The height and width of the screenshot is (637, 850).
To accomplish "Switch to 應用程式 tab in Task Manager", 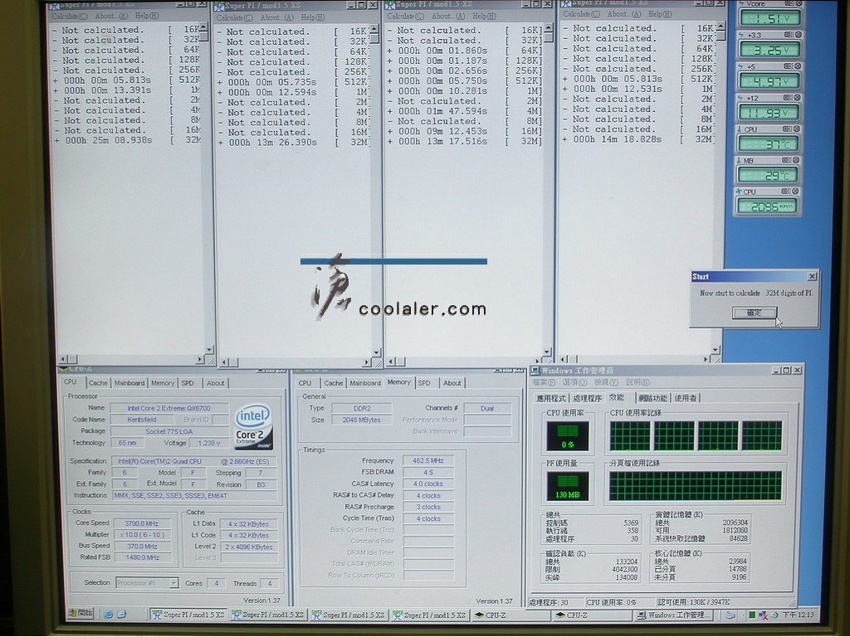I will coord(551,398).
